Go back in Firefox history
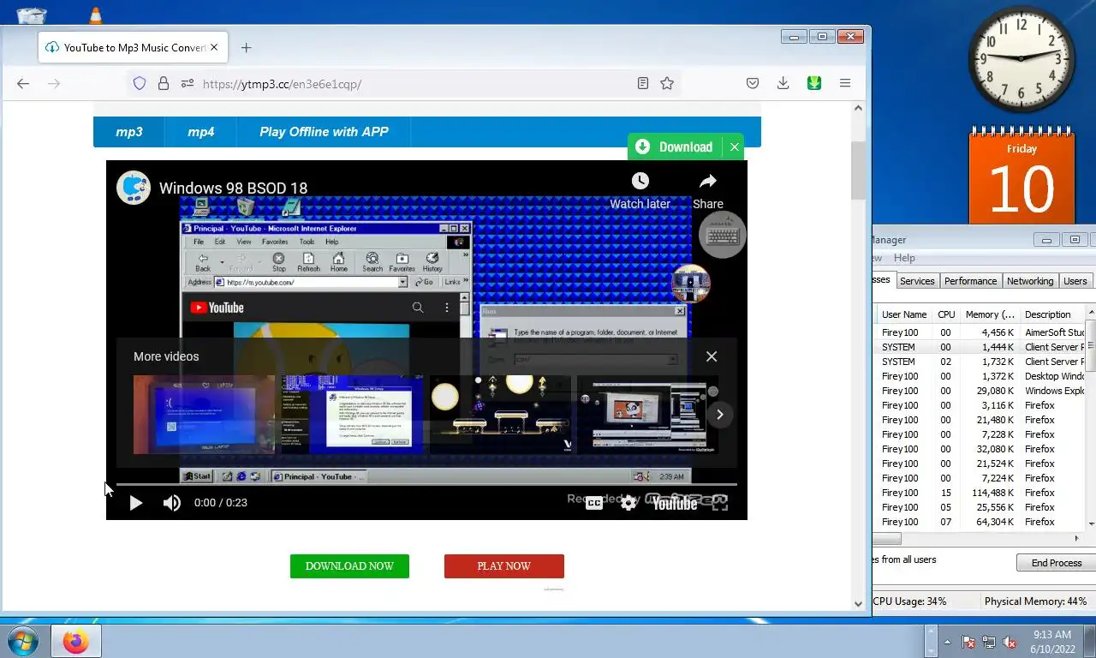Viewport: 1096px width, 658px height. [x=23, y=83]
